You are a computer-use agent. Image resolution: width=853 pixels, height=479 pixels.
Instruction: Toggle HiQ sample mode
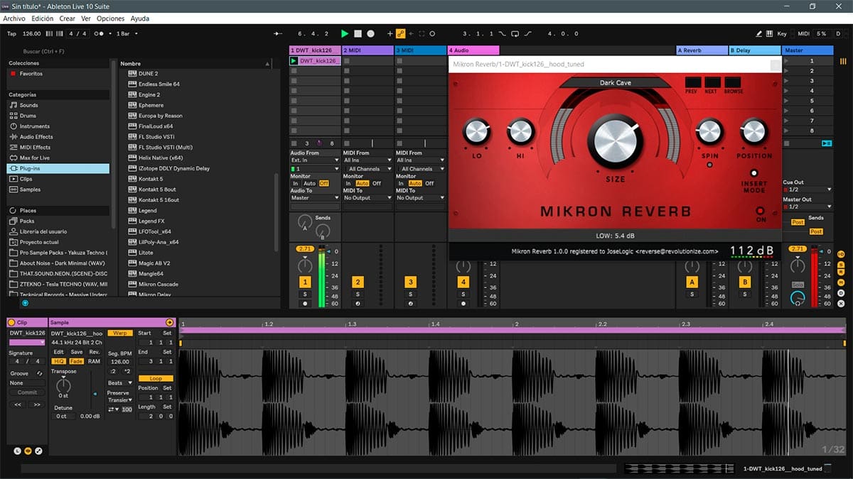pyautogui.click(x=58, y=361)
